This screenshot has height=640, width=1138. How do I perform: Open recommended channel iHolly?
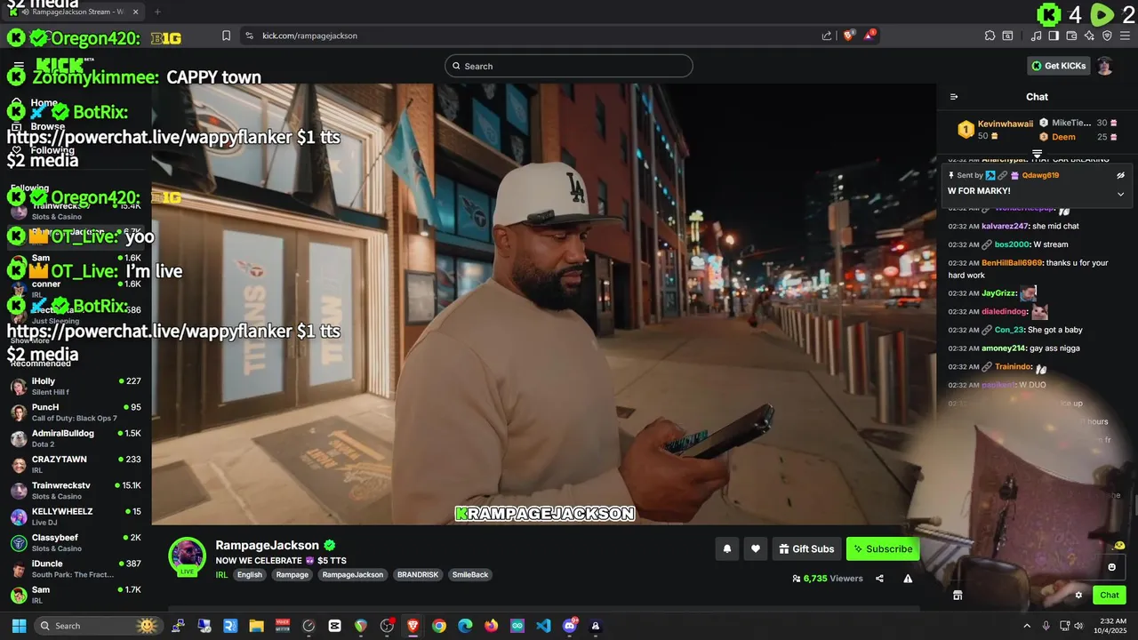click(76, 386)
